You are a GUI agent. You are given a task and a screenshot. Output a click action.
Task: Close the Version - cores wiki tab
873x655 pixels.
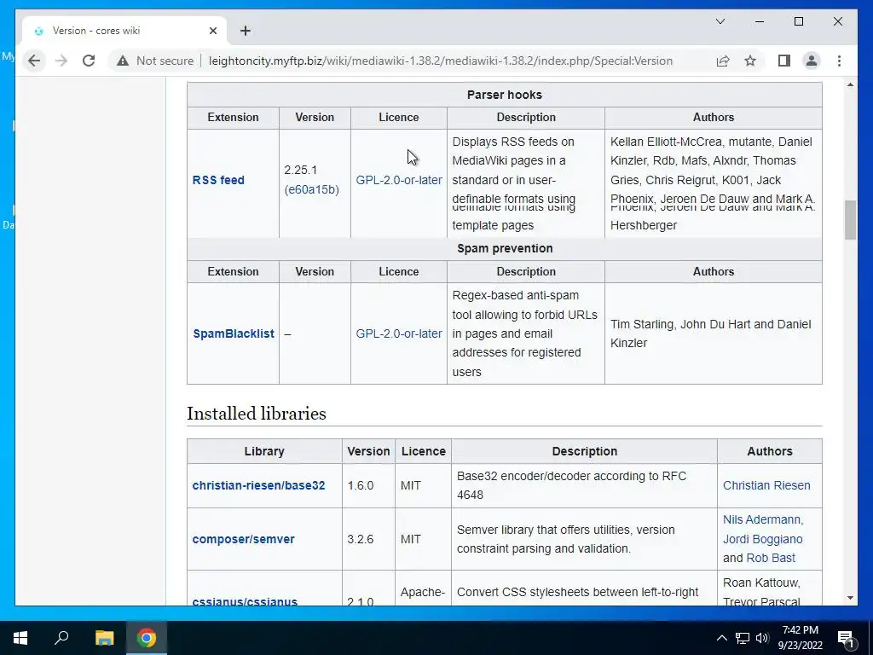(x=212, y=31)
